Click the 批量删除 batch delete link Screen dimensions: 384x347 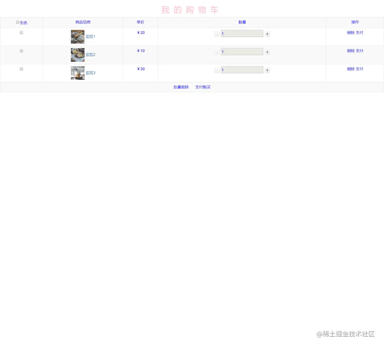181,87
